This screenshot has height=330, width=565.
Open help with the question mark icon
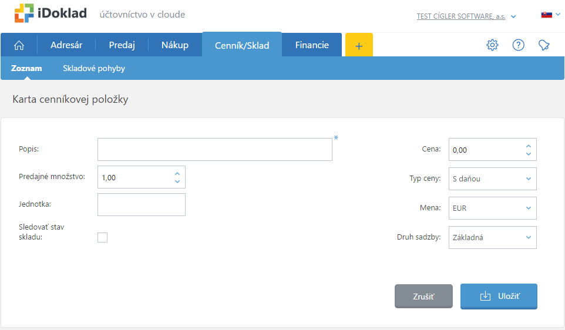tap(518, 45)
